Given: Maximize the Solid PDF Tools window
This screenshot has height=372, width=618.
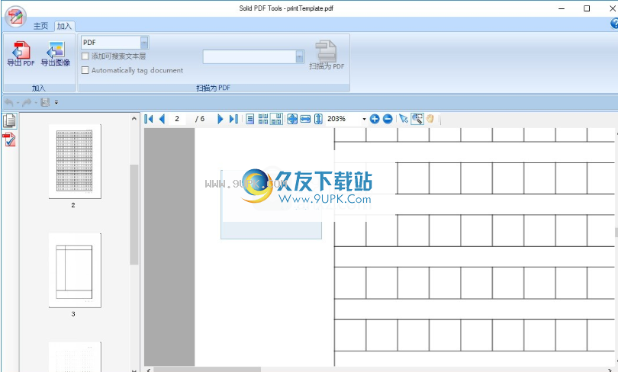Looking at the screenshot, I should coord(587,8).
